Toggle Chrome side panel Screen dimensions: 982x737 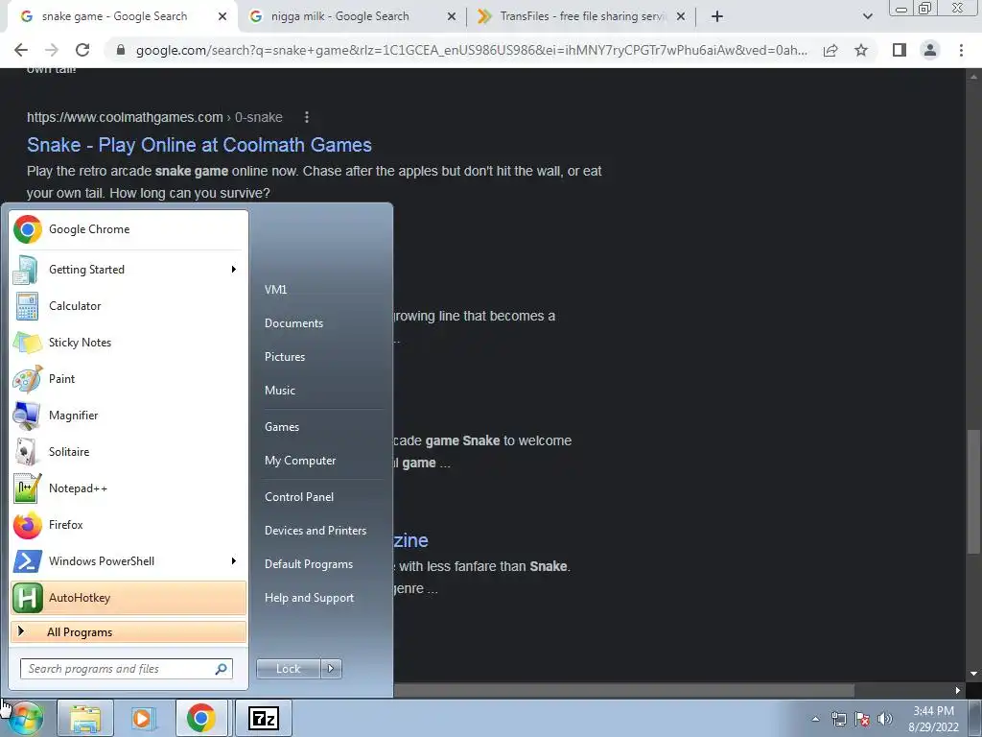coord(900,50)
